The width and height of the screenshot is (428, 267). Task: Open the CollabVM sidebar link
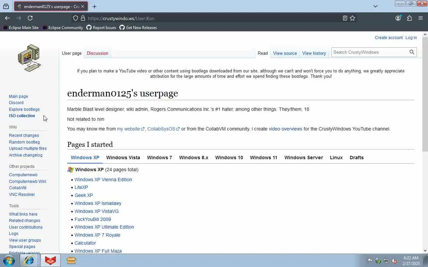point(17,188)
